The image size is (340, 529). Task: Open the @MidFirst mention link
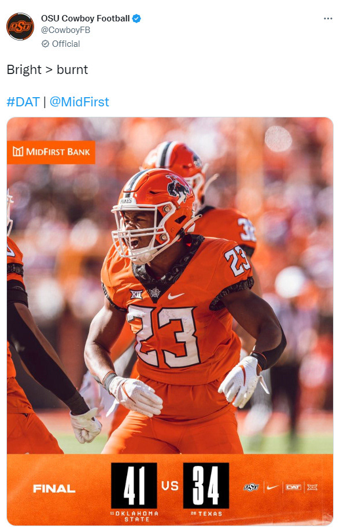79,102
